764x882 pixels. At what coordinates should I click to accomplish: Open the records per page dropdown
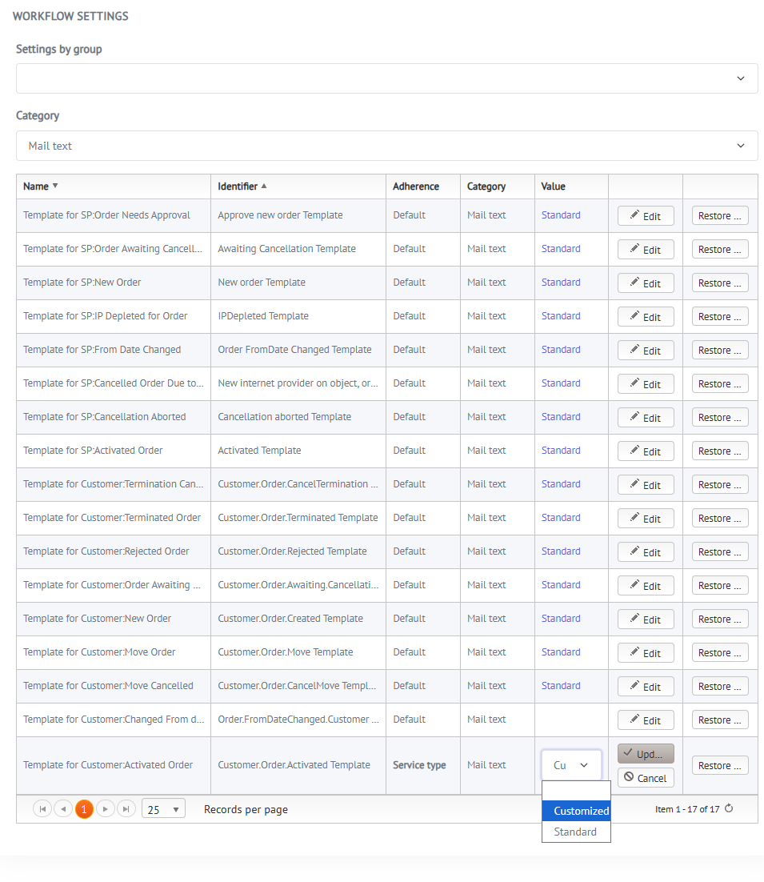pos(163,809)
